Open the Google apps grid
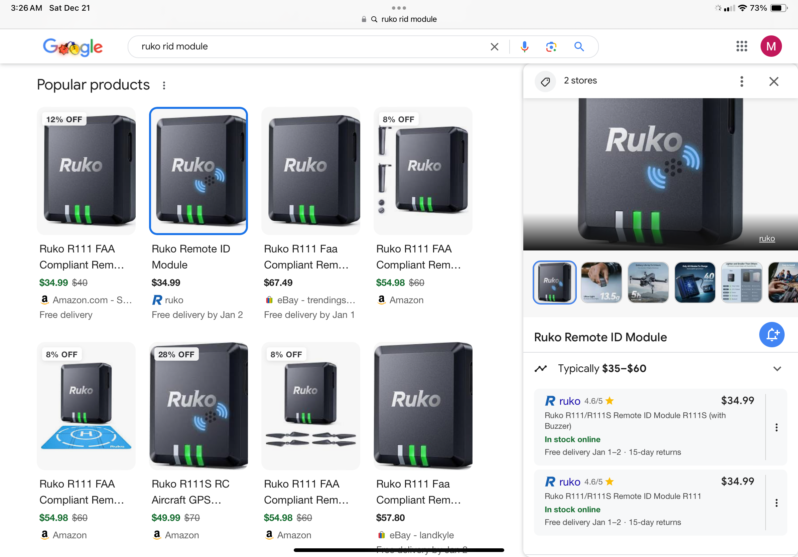 (741, 46)
